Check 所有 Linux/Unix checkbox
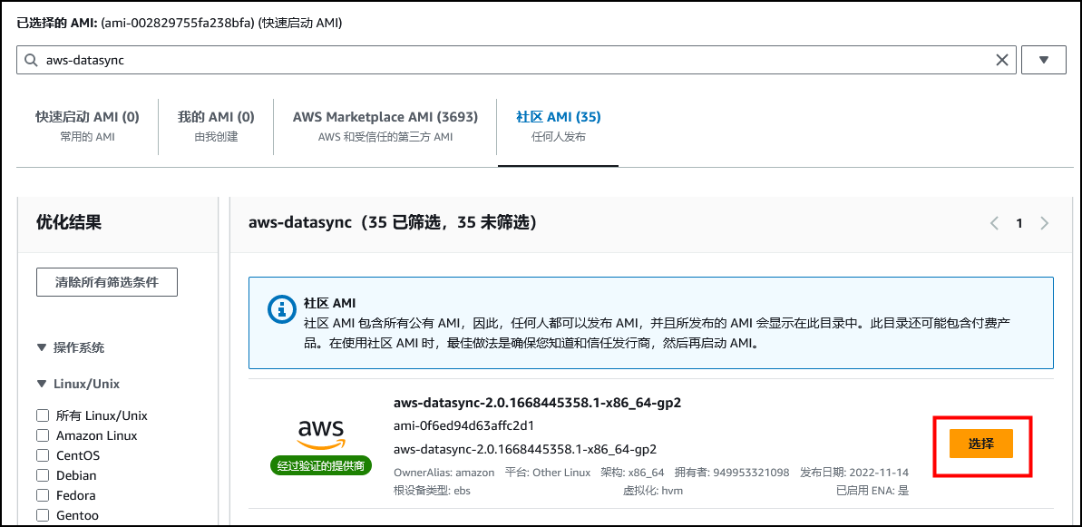The image size is (1082, 527). tap(43, 416)
